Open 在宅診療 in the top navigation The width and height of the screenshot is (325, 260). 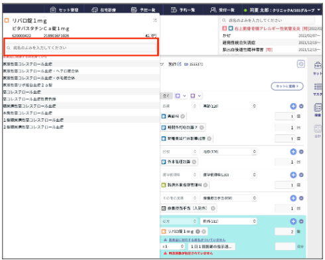pyautogui.click(x=103, y=10)
